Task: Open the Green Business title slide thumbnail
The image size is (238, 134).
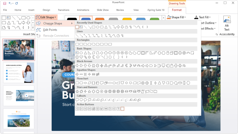Action: [x=19, y=50]
